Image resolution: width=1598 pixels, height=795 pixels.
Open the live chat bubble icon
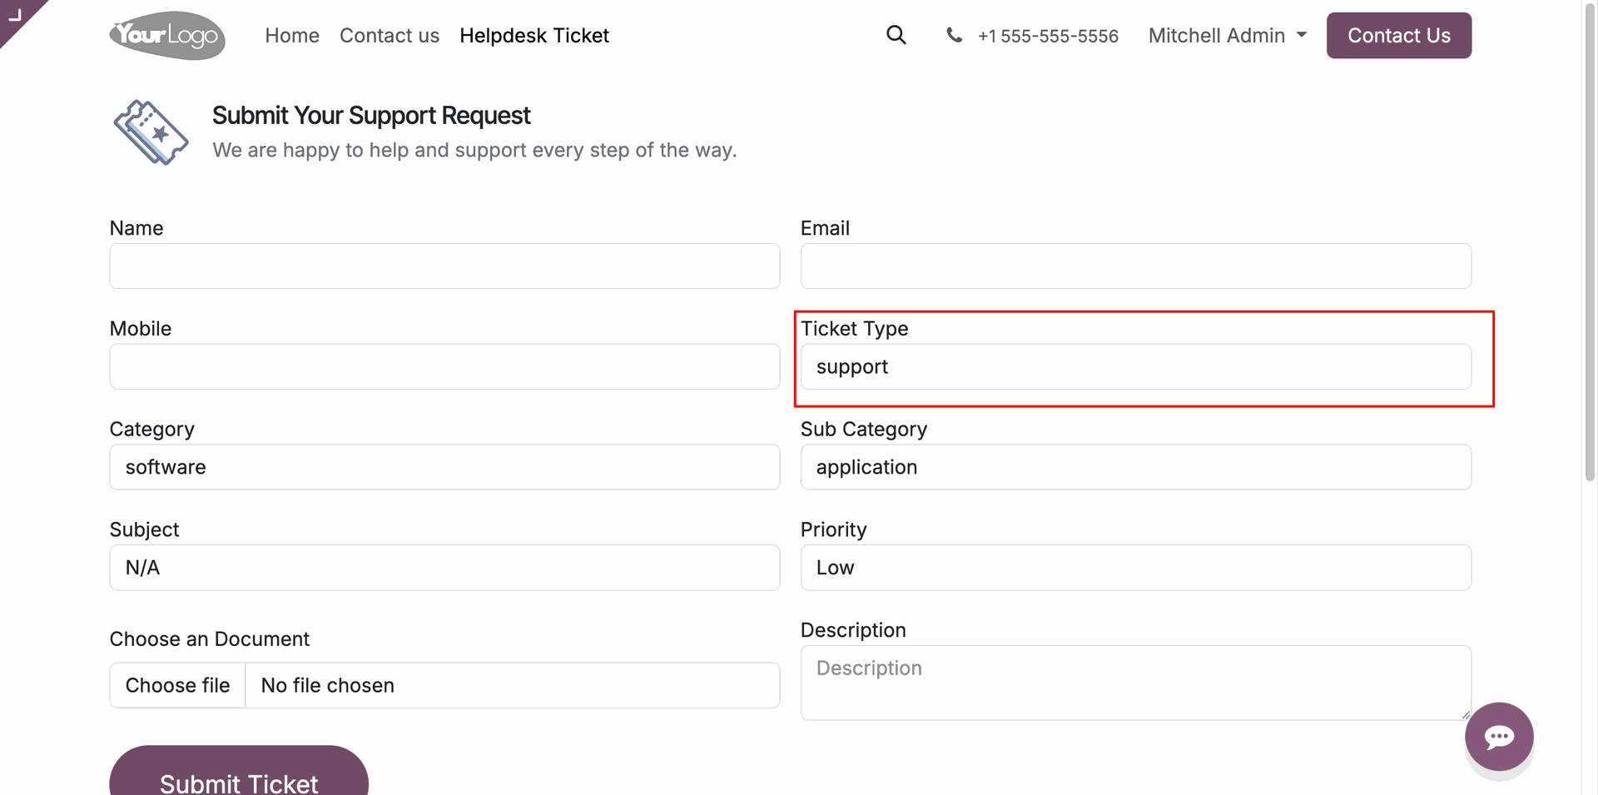pos(1499,737)
